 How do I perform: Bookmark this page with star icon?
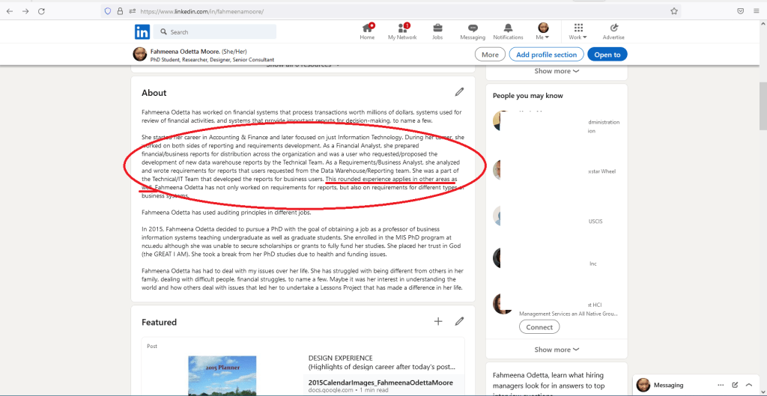[674, 11]
